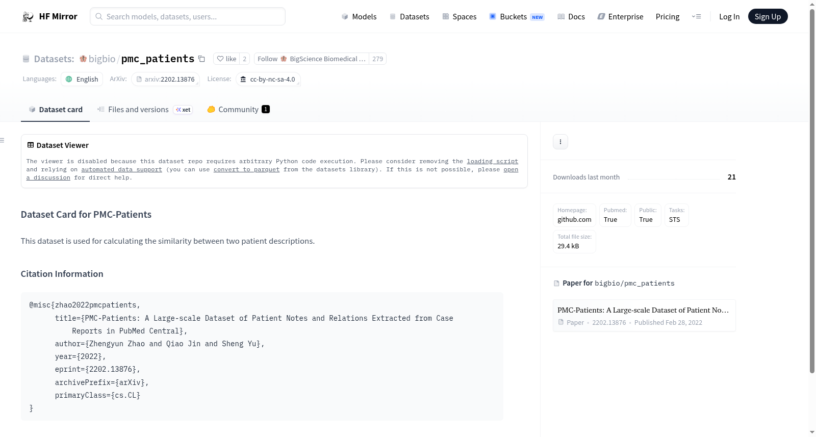The width and height of the screenshot is (816, 437).
Task: Follow BigScience Biomedical organization
Action: tap(312, 59)
